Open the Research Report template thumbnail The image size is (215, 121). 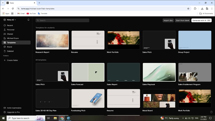[x=52, y=40]
